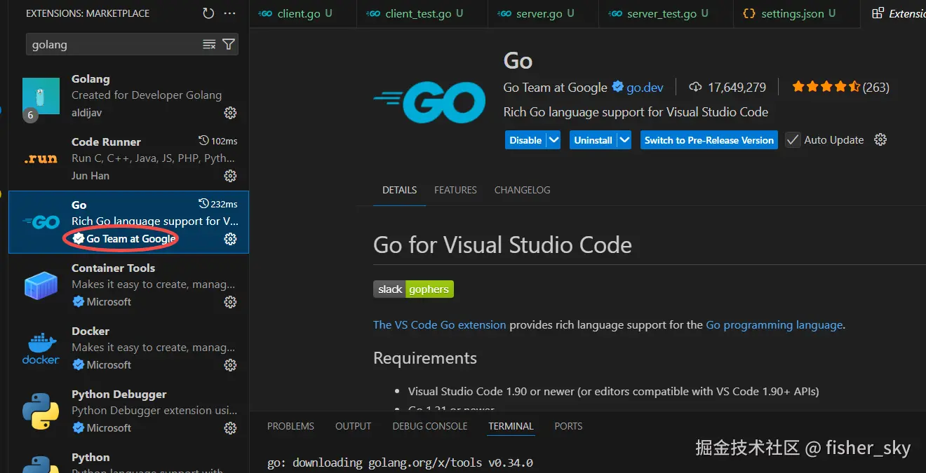Select the Docker extension in the sidebar

click(x=126, y=347)
